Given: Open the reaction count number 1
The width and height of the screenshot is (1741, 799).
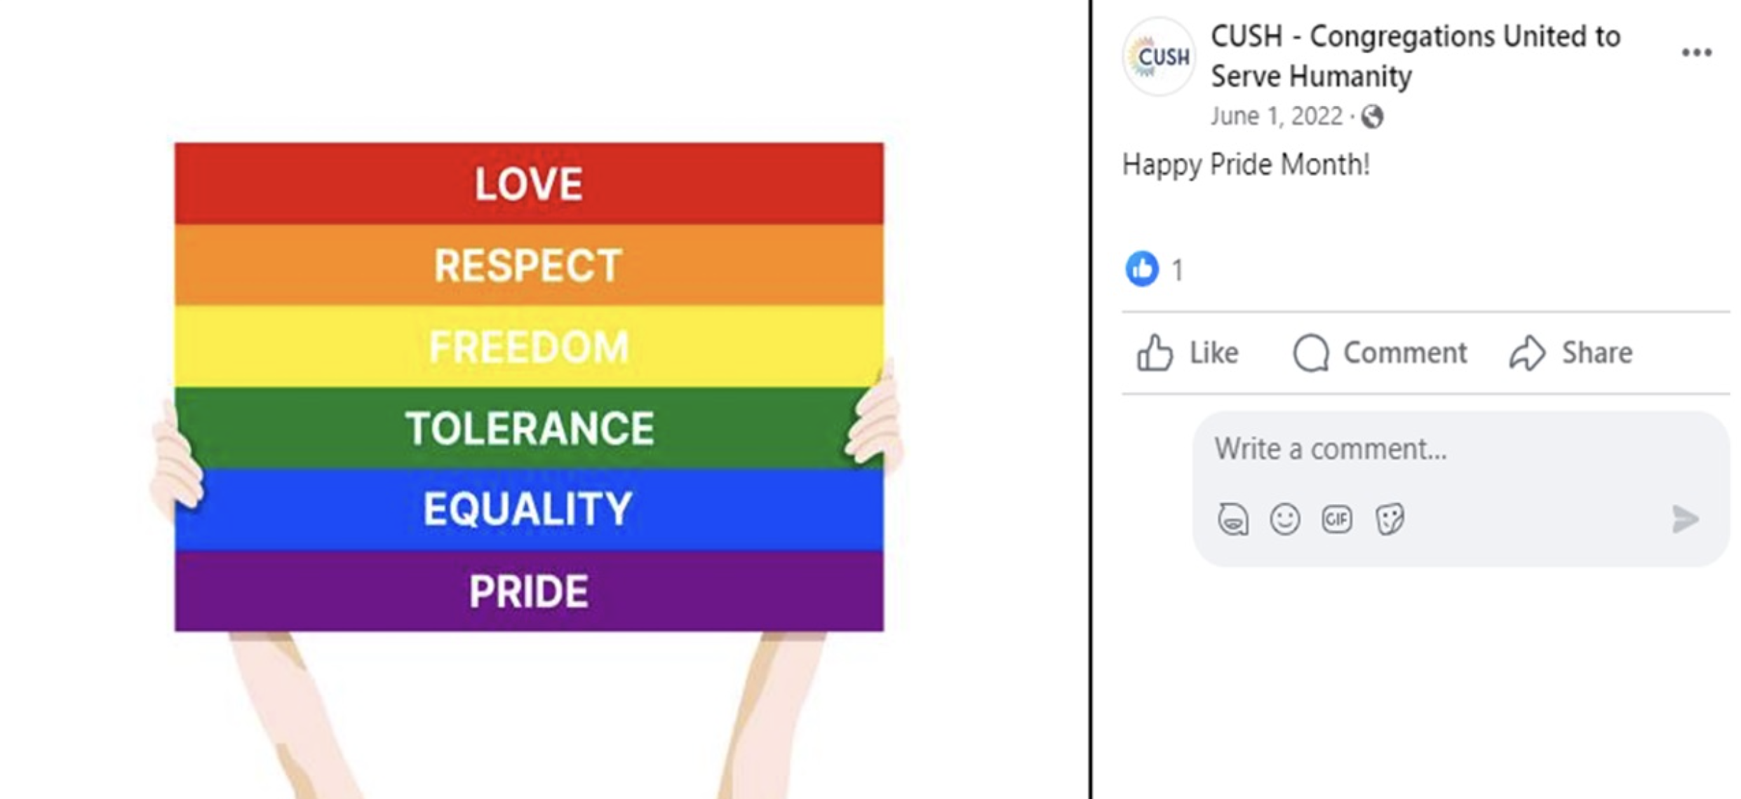Looking at the screenshot, I should tap(1178, 271).
